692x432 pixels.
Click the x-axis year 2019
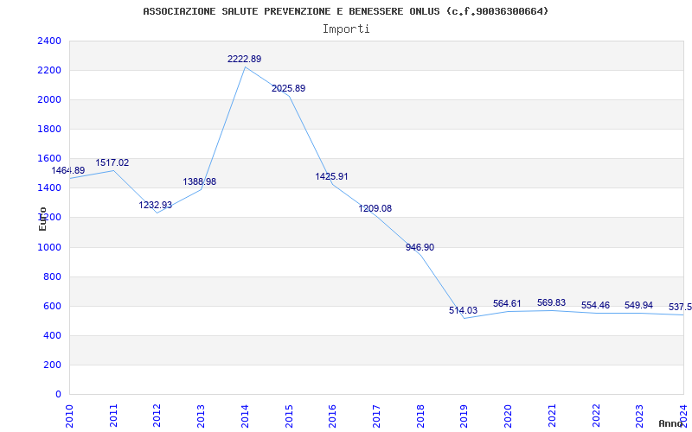[x=464, y=416]
